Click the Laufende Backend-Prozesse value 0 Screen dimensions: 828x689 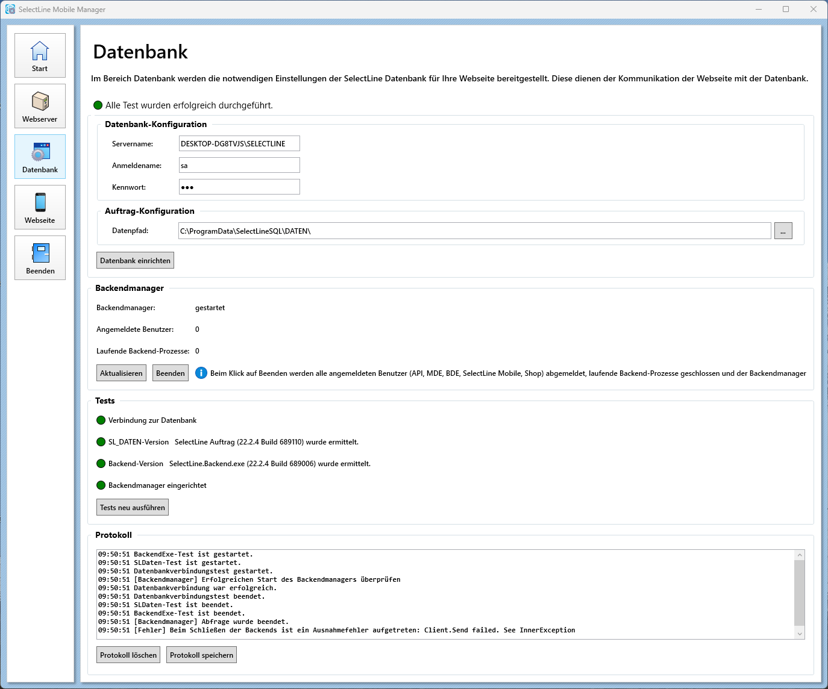point(197,351)
